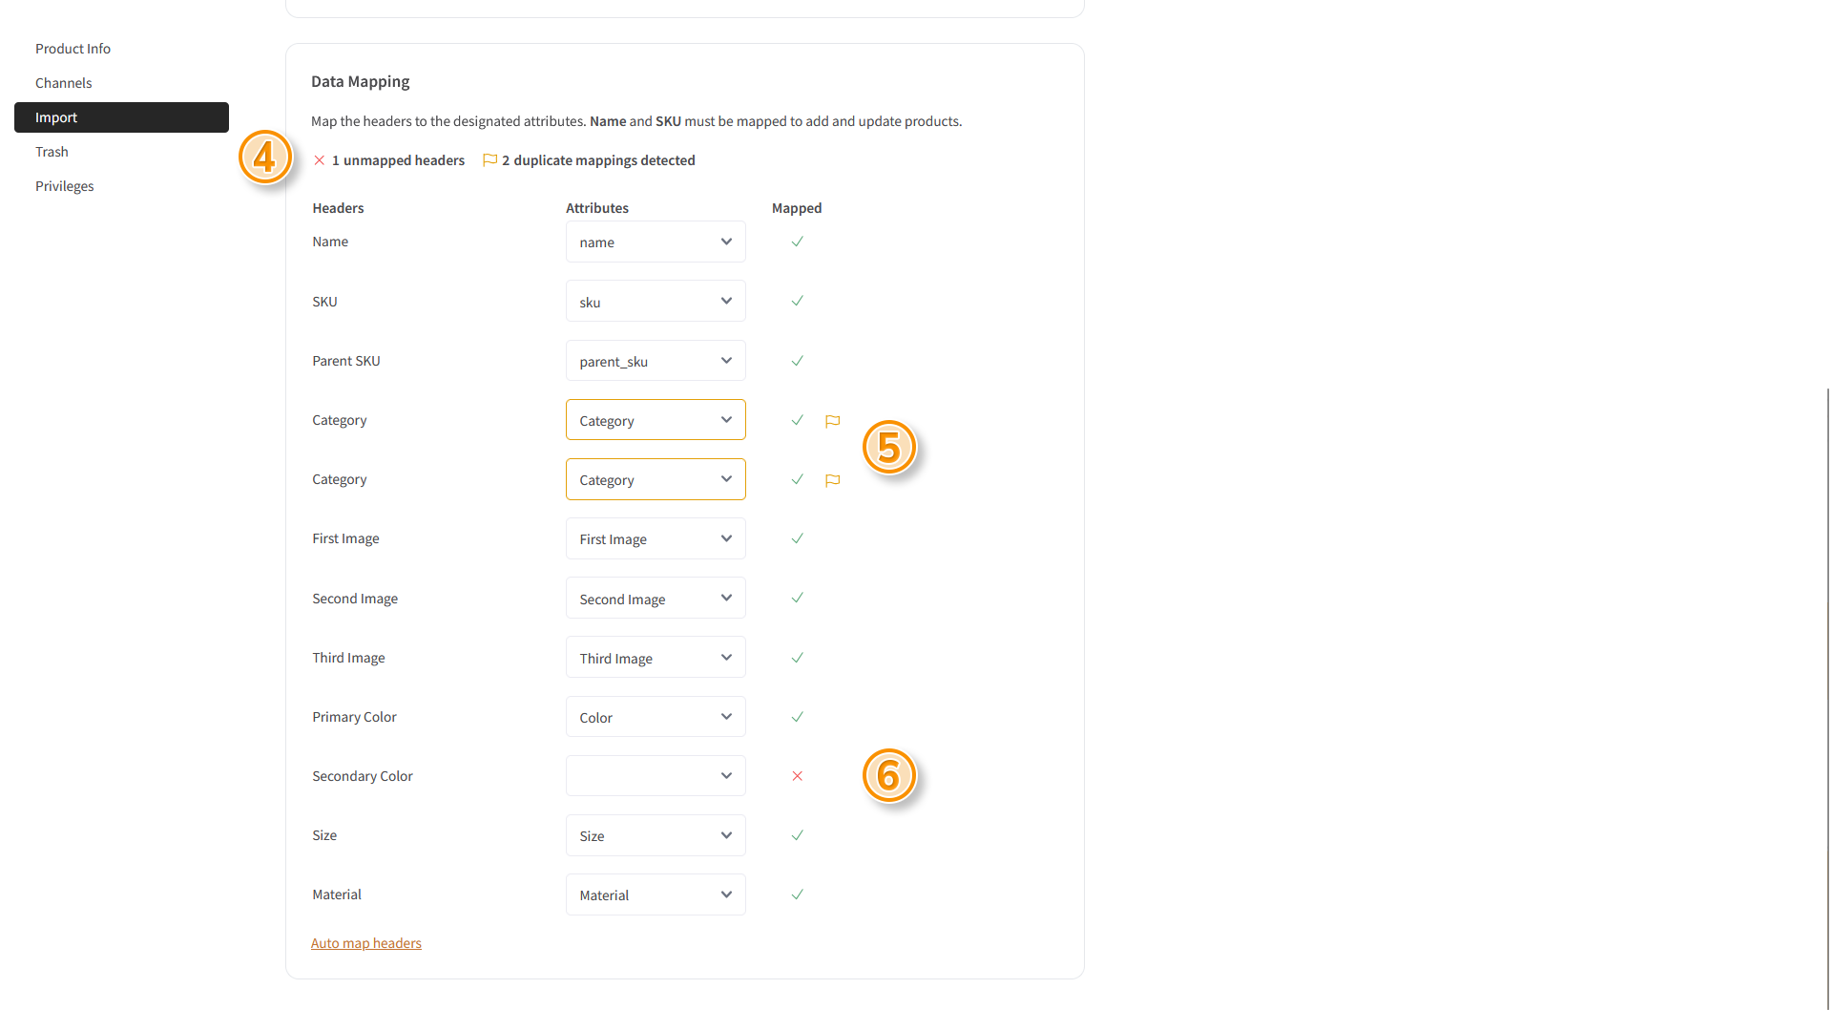Screen dimensions: 1832x1031
Task: Open the Channels sidebar item
Action: [63, 83]
